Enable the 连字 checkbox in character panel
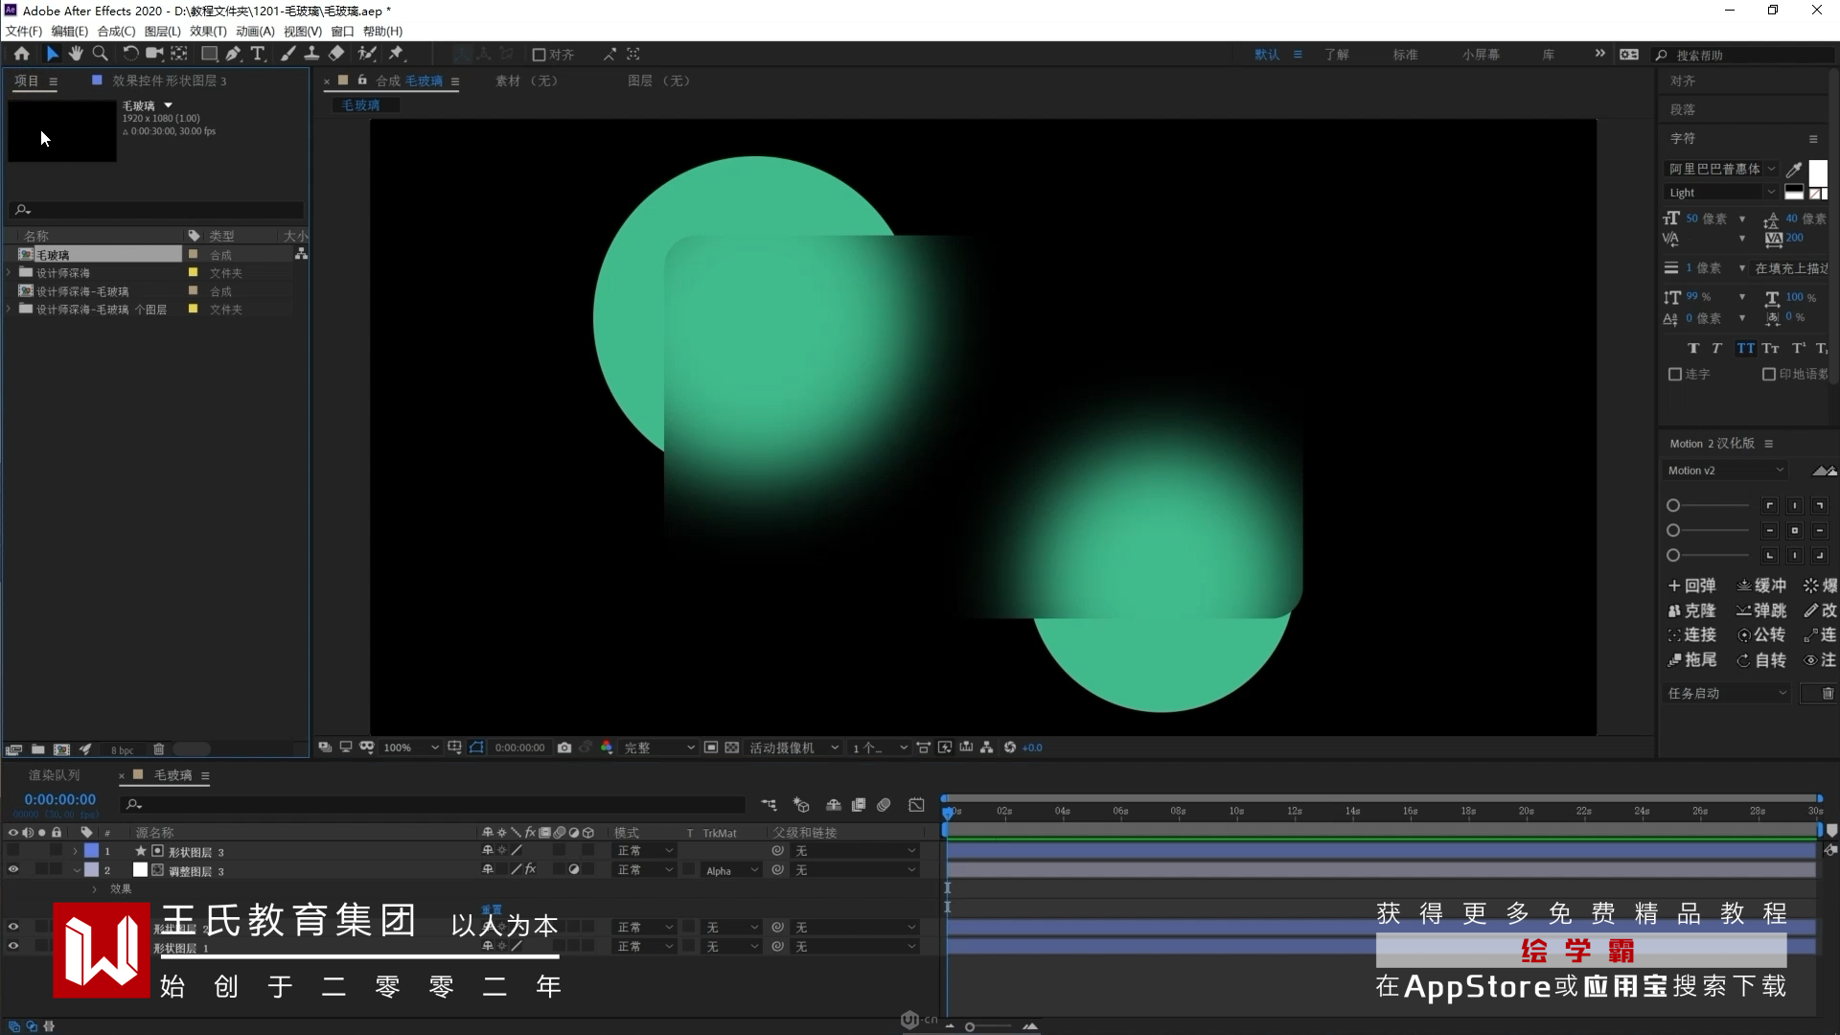1840x1035 pixels. point(1675,374)
